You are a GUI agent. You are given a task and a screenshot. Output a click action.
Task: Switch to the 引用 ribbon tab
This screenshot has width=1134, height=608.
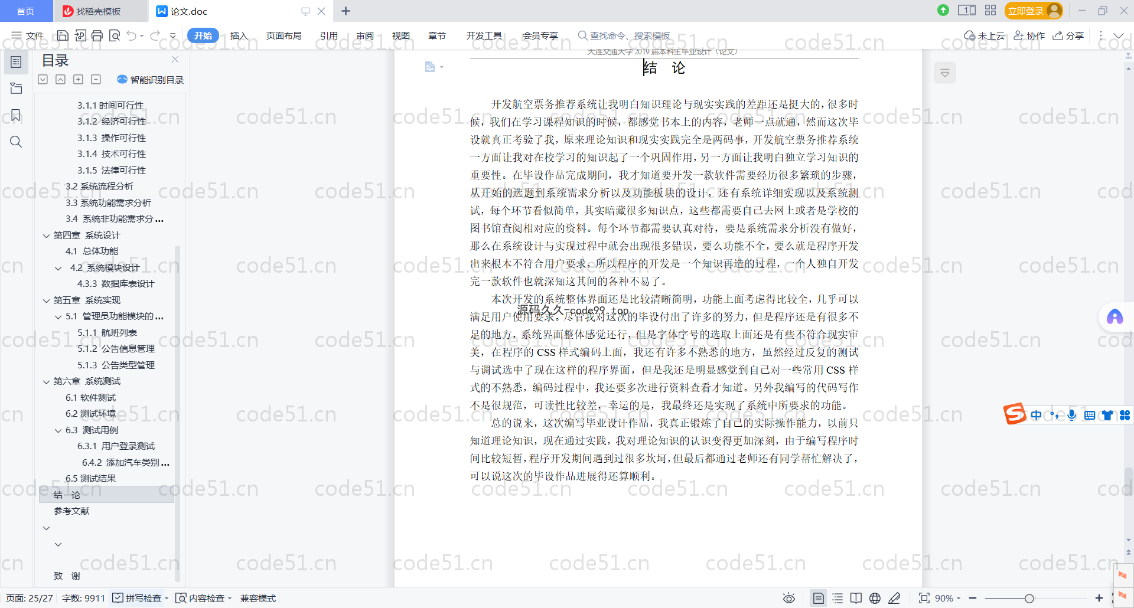point(328,35)
